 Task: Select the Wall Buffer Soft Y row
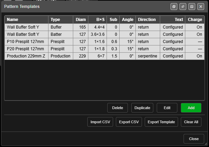pos(104,27)
